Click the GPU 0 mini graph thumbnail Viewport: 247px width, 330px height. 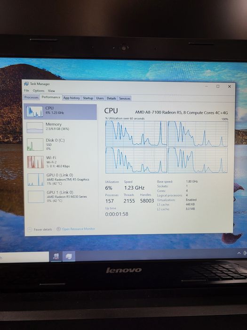(x=36, y=180)
